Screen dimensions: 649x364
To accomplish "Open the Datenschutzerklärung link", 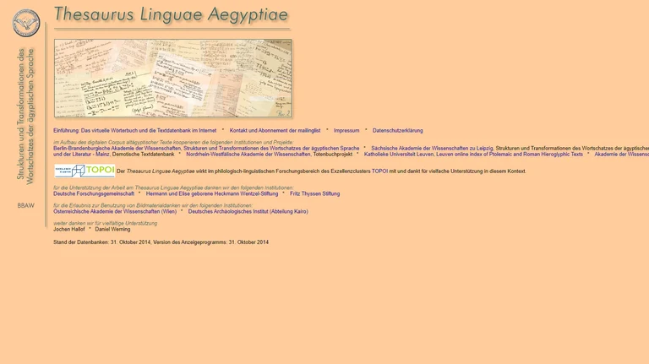I will pyautogui.click(x=397, y=131).
